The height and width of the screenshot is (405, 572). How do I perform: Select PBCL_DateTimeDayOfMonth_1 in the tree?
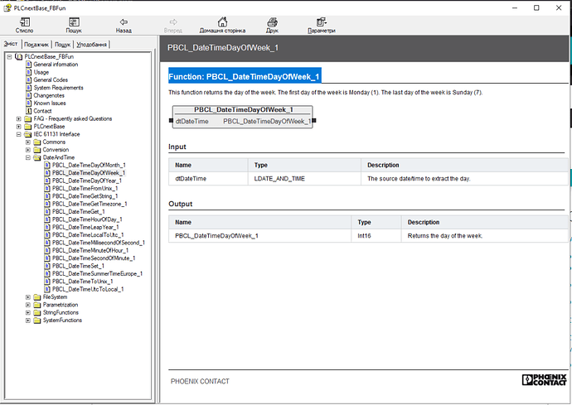click(89, 165)
